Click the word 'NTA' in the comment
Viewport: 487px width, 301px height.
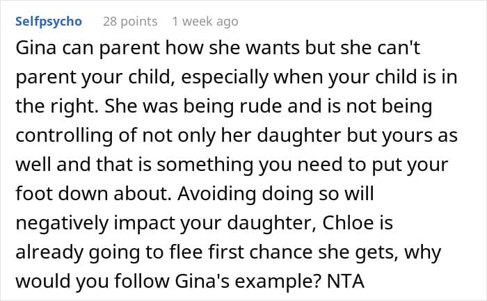tap(345, 282)
